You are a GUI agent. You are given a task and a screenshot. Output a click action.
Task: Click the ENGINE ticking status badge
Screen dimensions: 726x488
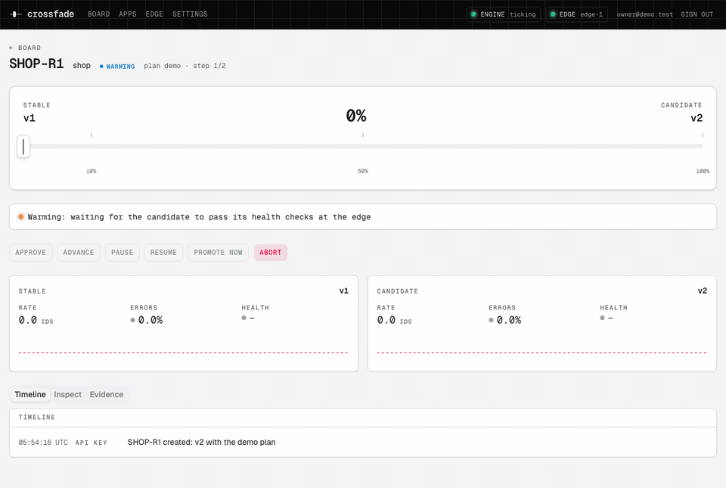(x=504, y=14)
